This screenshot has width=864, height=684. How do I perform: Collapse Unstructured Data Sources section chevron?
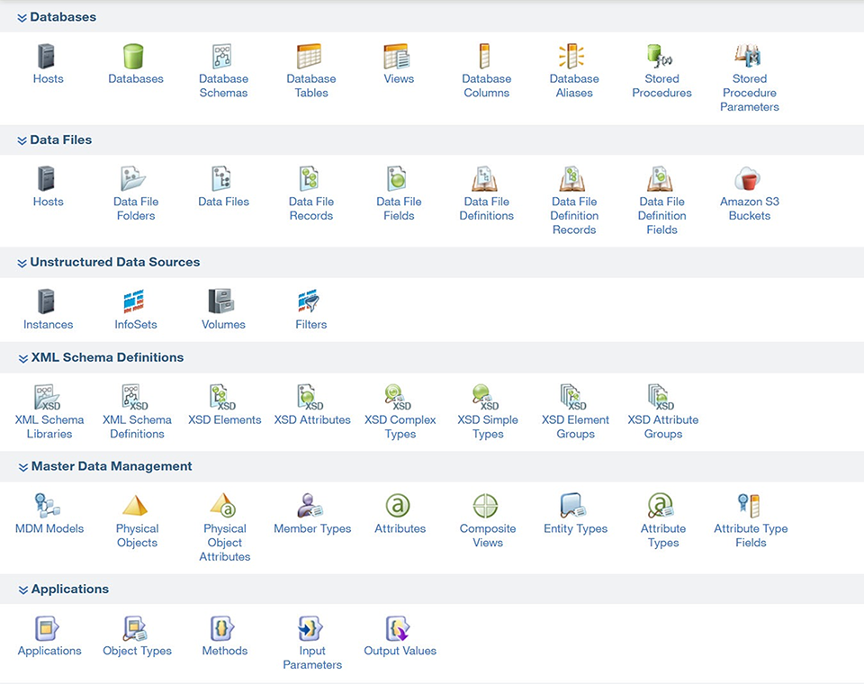click(22, 264)
